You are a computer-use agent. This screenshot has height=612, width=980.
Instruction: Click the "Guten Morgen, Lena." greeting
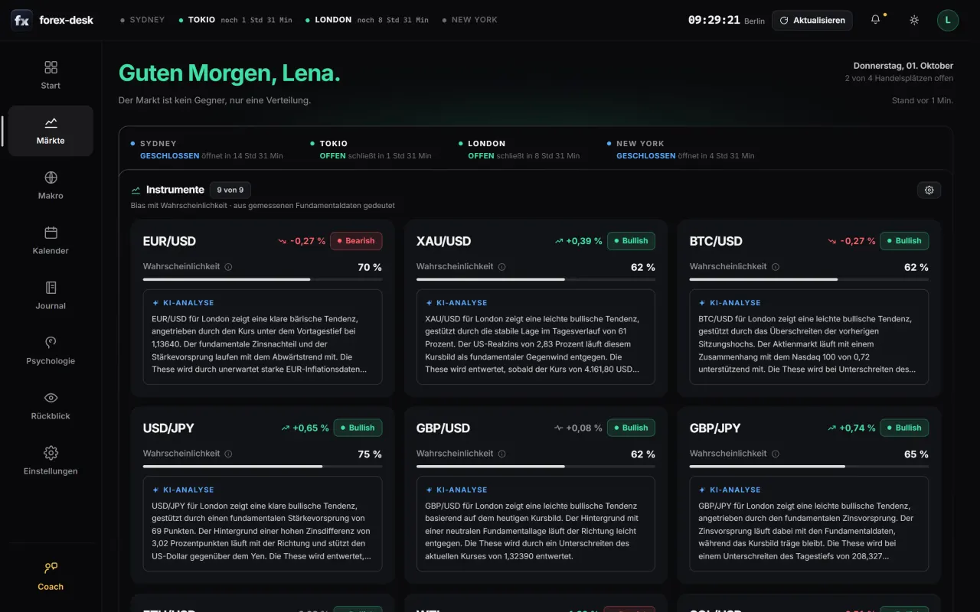tap(230, 73)
